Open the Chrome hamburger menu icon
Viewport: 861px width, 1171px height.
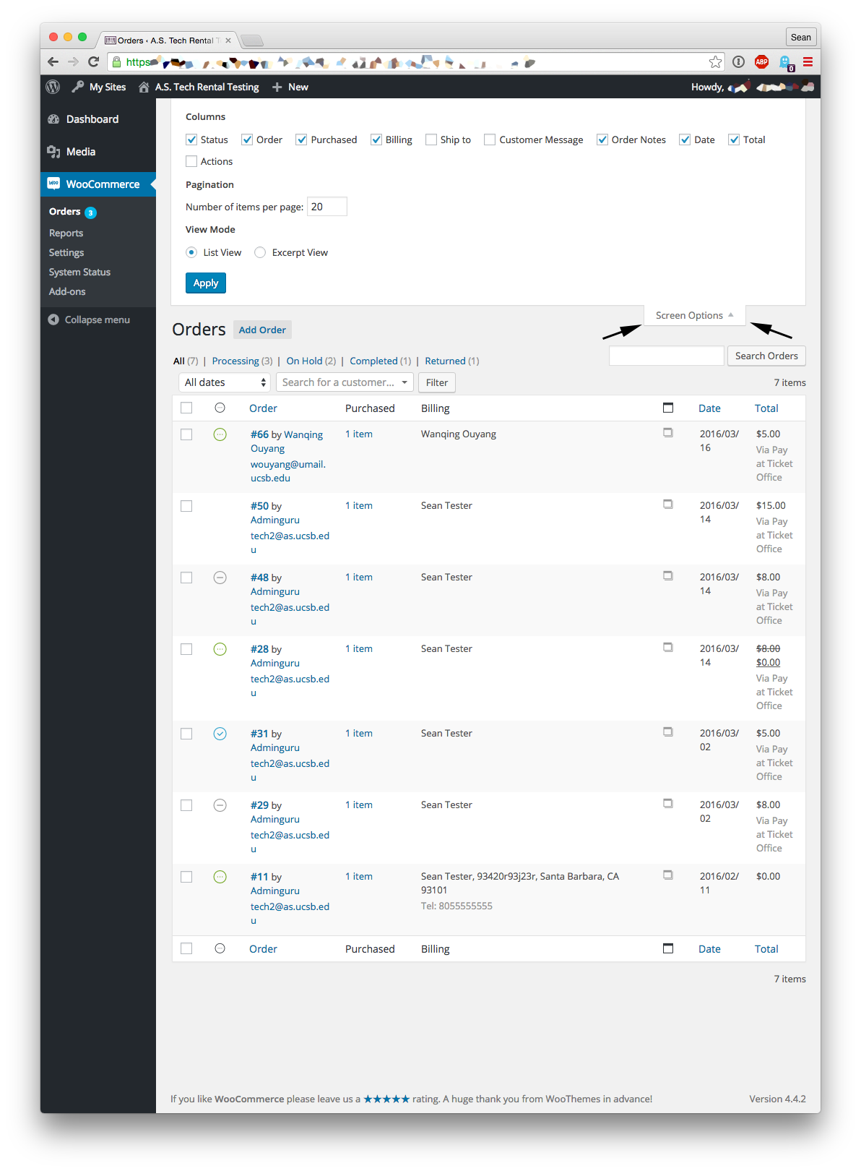(808, 62)
